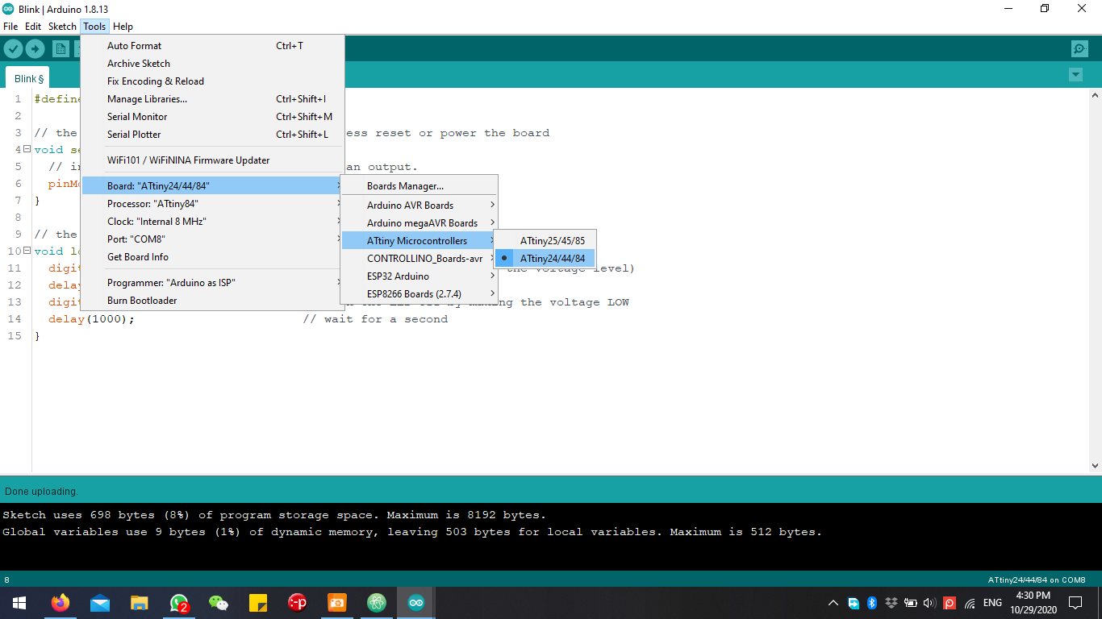Open Mail app from the taskbar
This screenshot has height=619, width=1102.
pos(100,603)
